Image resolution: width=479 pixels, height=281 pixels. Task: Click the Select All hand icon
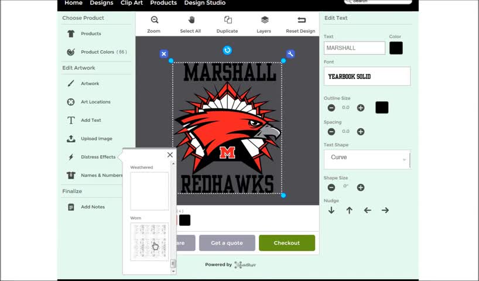pyautogui.click(x=191, y=20)
